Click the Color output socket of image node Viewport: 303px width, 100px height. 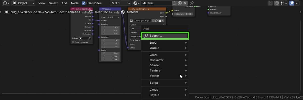coord(166,13)
